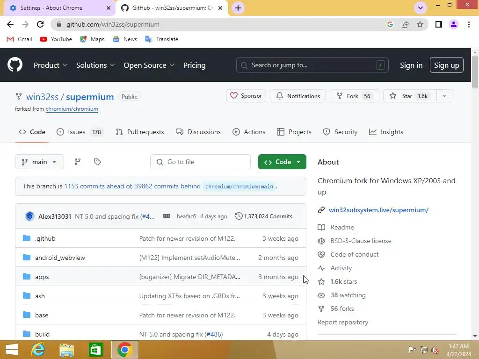Click the GitHub Octocat logo
The height and width of the screenshot is (359, 479).
click(x=15, y=65)
